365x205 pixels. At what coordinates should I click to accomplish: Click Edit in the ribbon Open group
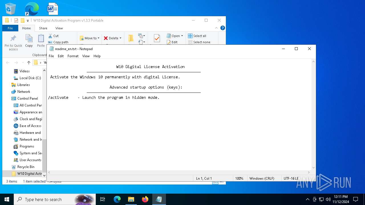[172, 42]
